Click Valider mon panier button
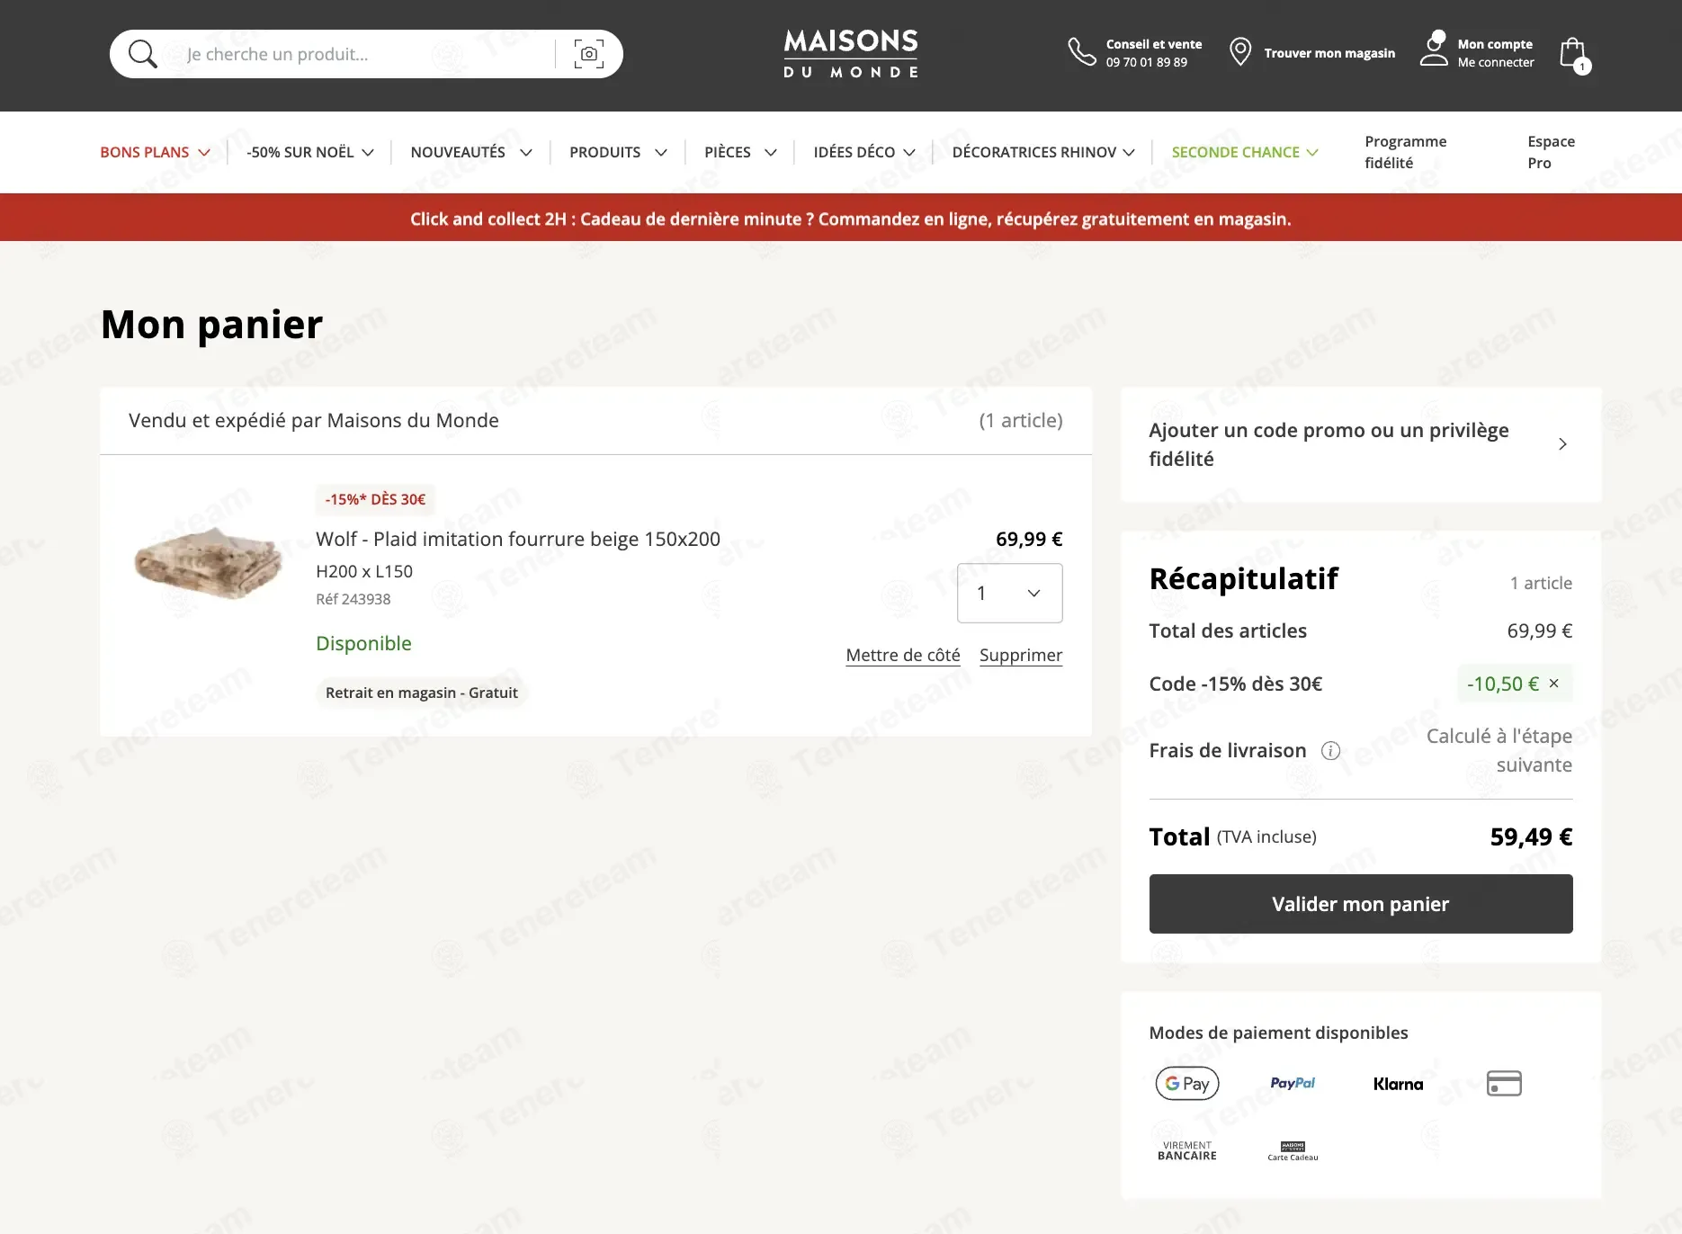Screen dimensions: 1682x1234 (x=1360, y=904)
